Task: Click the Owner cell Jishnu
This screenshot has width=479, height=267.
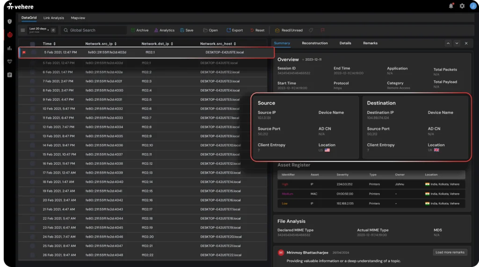Action: click(x=399, y=184)
